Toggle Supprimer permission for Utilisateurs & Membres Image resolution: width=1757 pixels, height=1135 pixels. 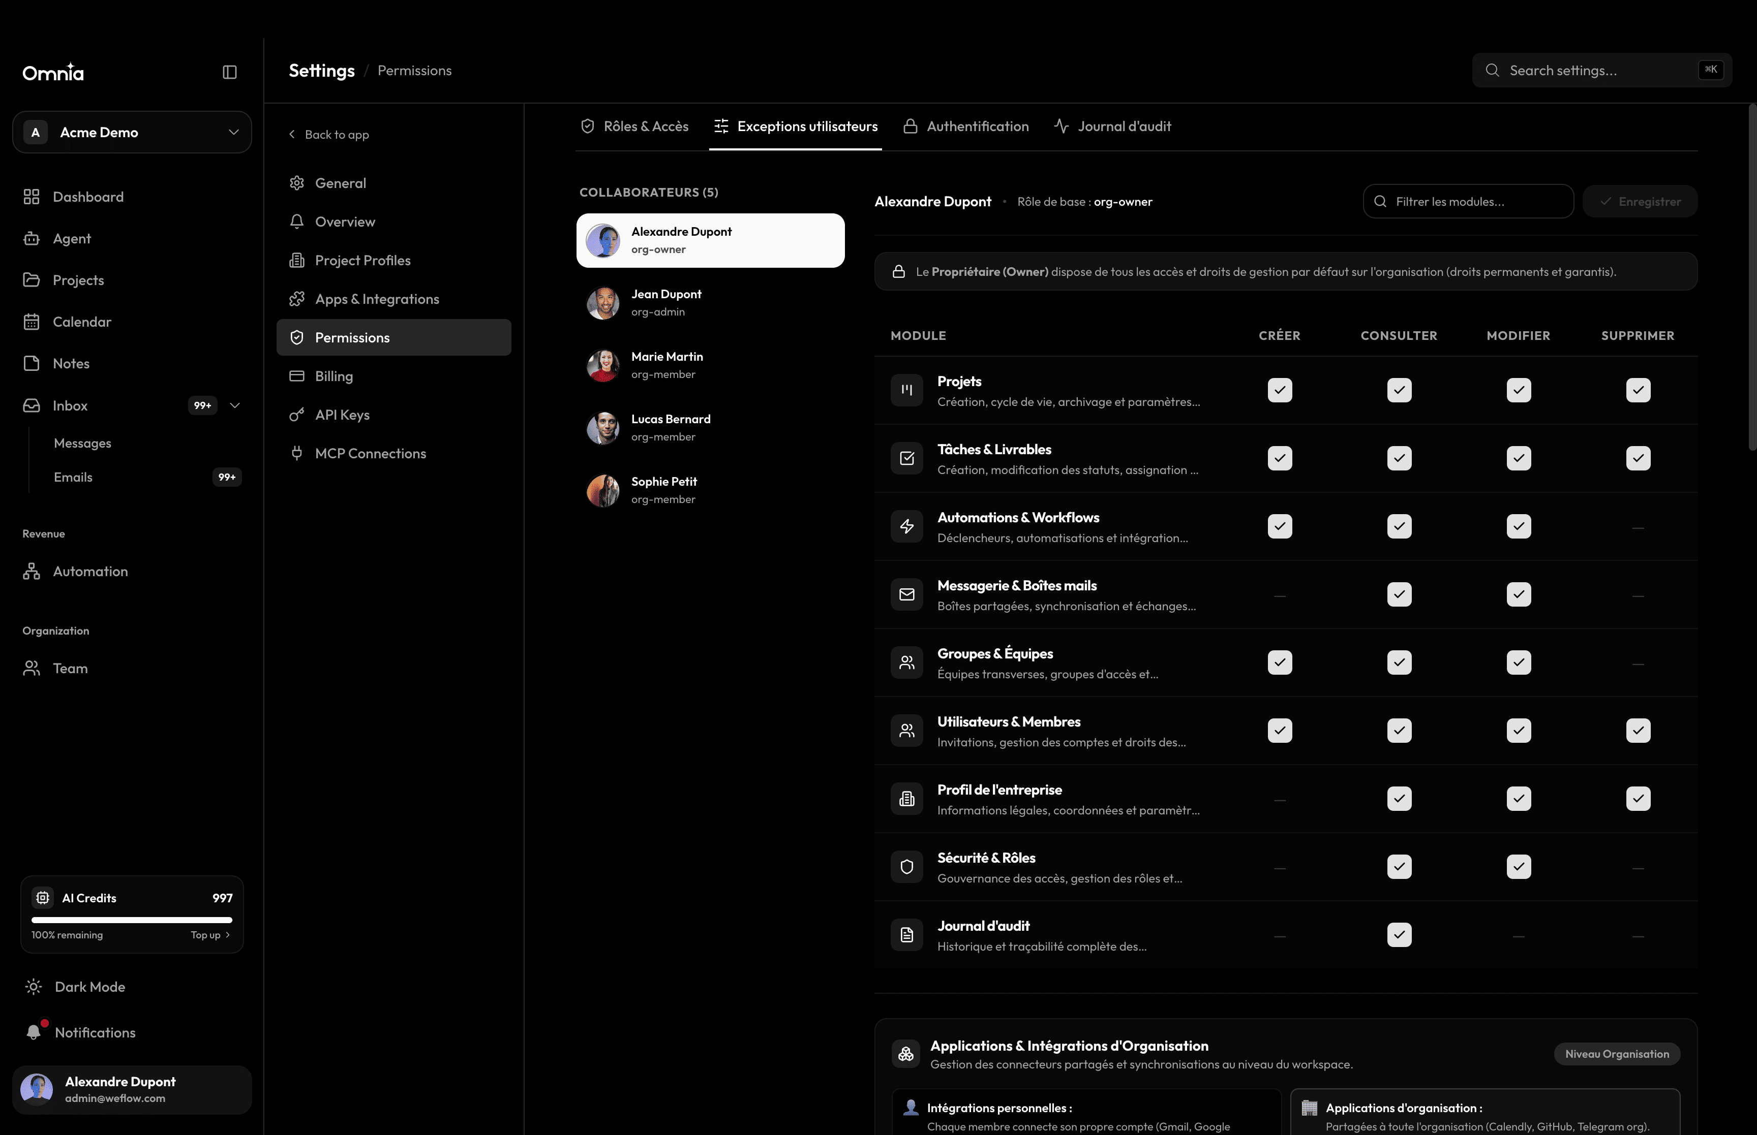click(1639, 731)
